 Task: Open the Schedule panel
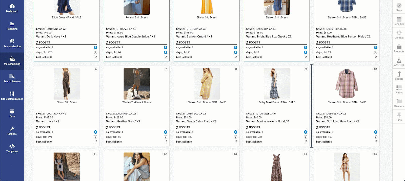399,21
